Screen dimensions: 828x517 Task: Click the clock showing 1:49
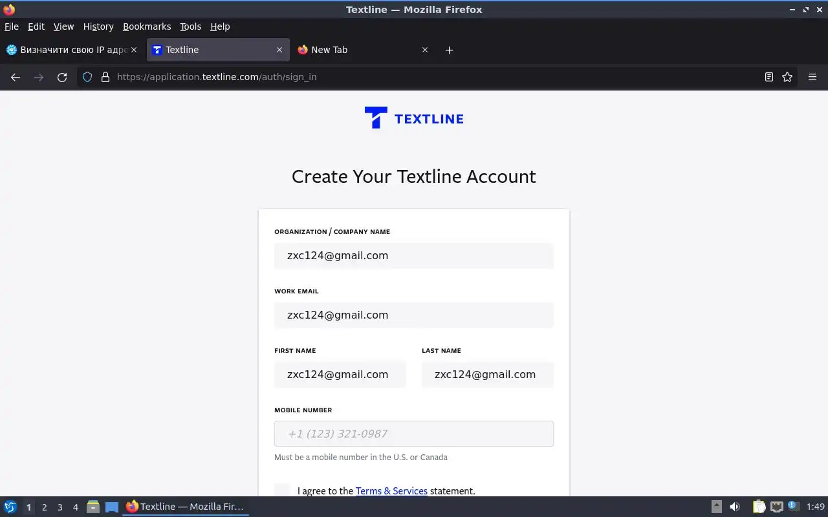pyautogui.click(x=816, y=507)
